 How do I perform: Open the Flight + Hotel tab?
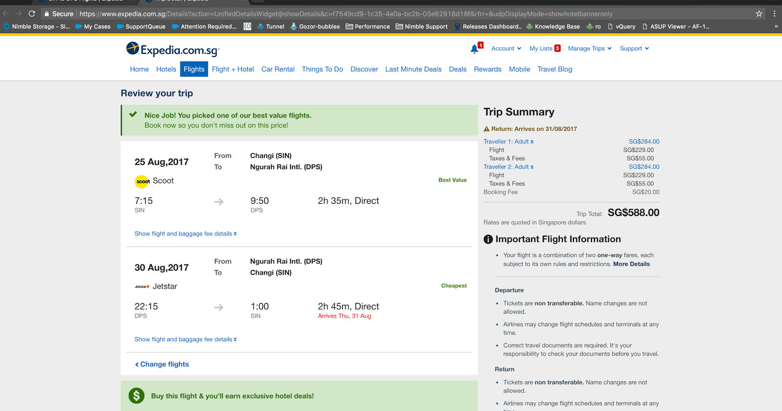233,69
